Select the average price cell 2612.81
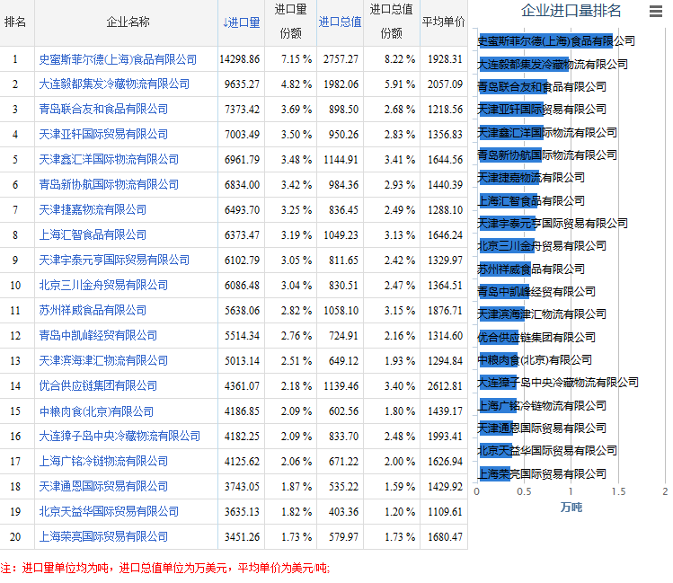 tap(445, 386)
